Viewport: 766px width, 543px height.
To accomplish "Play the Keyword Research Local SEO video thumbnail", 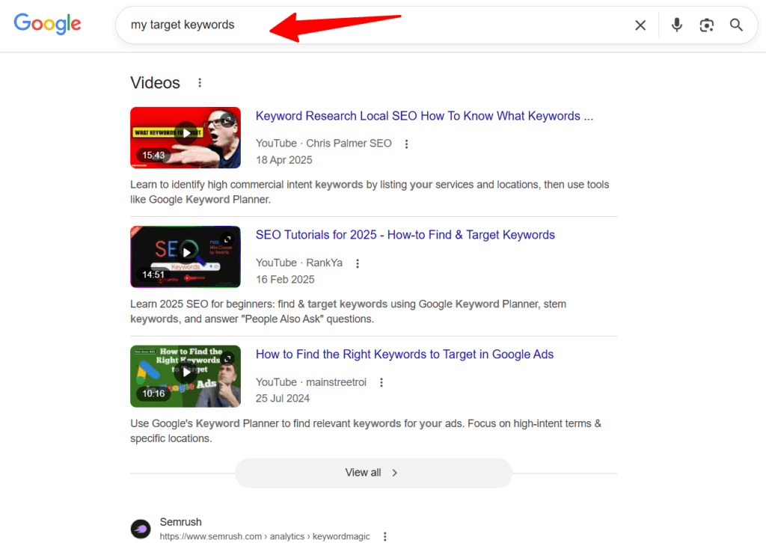I will 185,138.
